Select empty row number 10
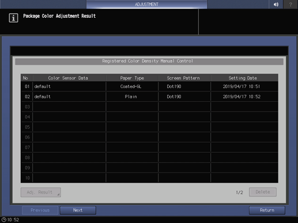Screen dimensions: 298x223 (149, 178)
